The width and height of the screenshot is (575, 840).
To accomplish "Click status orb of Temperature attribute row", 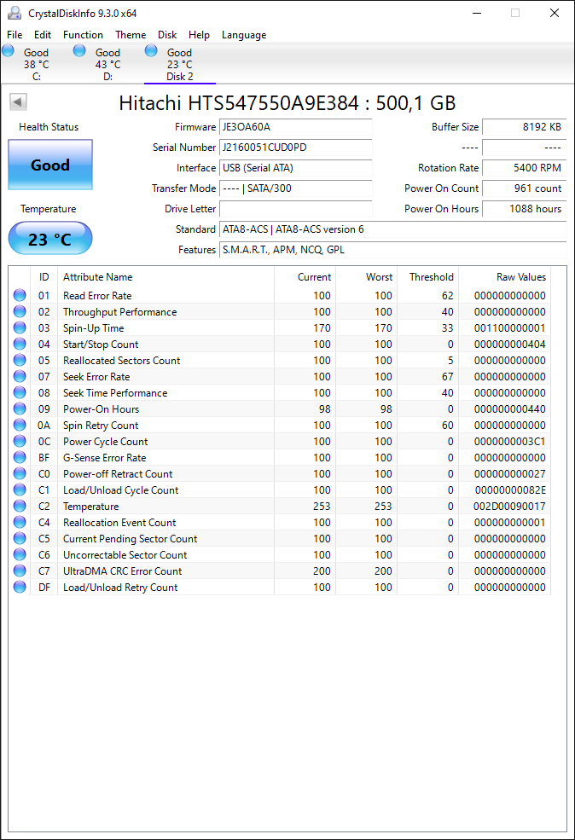I will [x=20, y=506].
